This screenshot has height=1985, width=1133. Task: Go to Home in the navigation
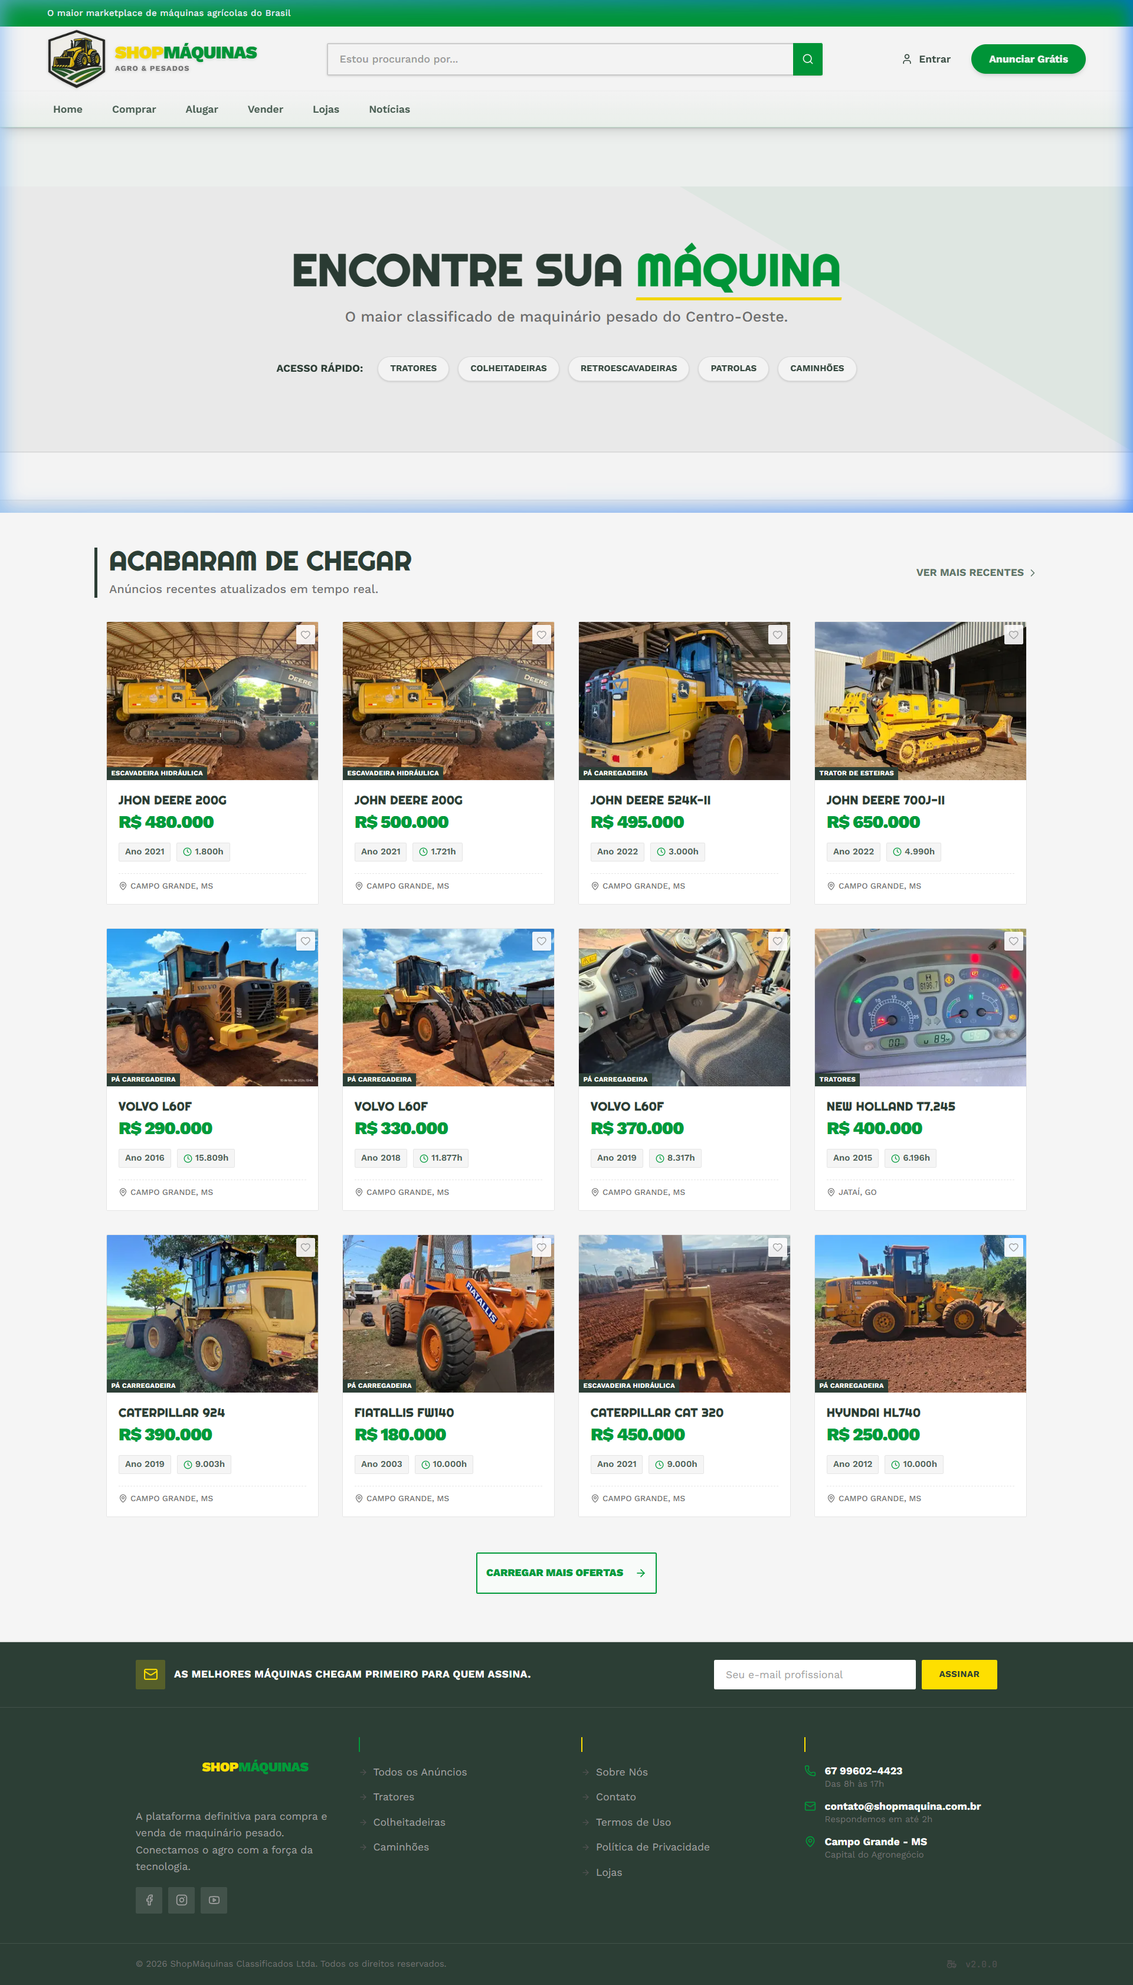coord(68,110)
